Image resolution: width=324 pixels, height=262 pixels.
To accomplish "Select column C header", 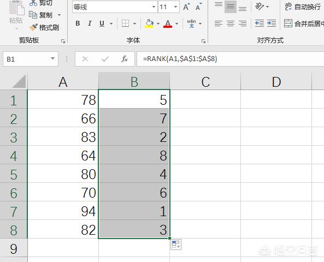I will pyautogui.click(x=205, y=82).
